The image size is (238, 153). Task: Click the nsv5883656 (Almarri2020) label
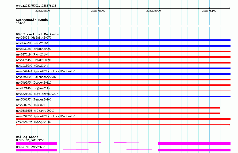point(35,111)
